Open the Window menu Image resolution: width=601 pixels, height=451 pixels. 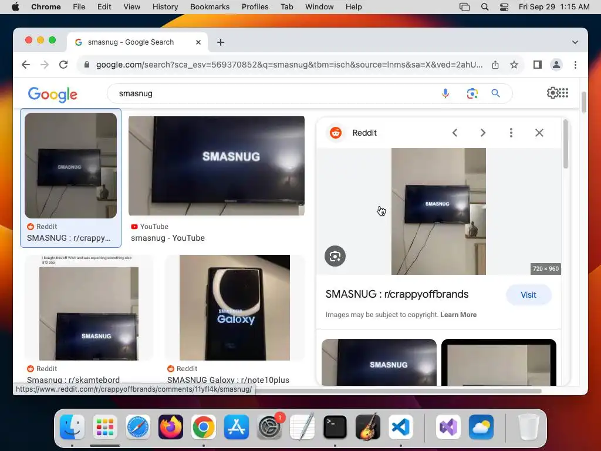tap(319, 7)
